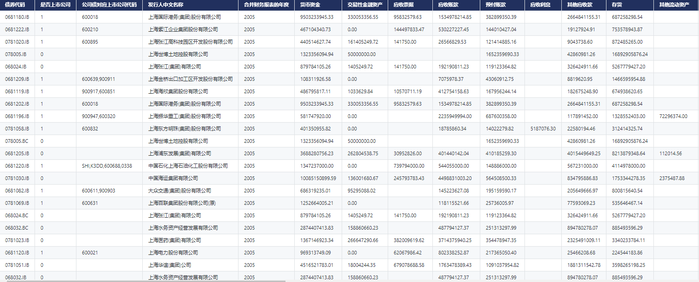
Task: Click listed company code 600021
Action: click(90, 253)
